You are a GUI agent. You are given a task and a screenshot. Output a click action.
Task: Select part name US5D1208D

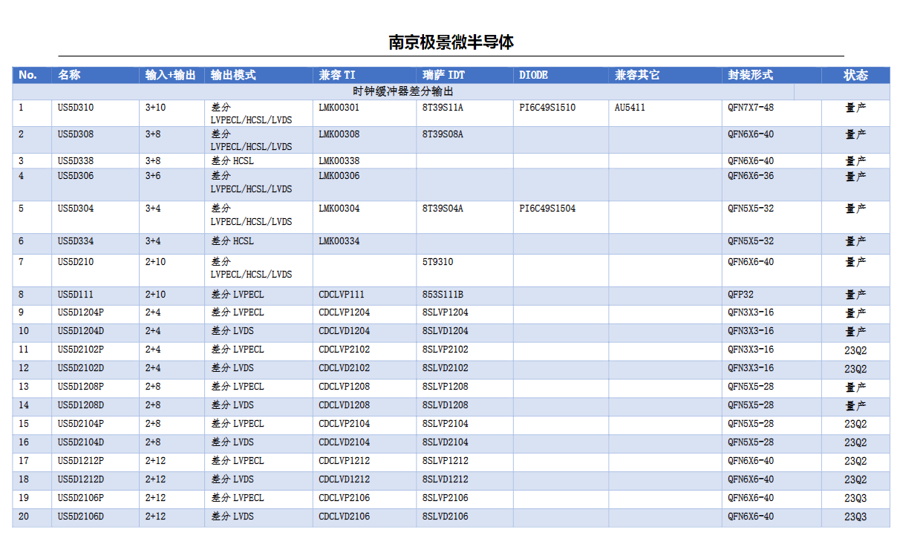click(x=81, y=405)
